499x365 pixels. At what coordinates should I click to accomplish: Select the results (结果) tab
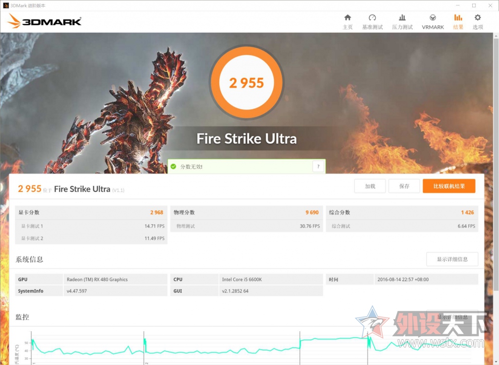tap(458, 22)
